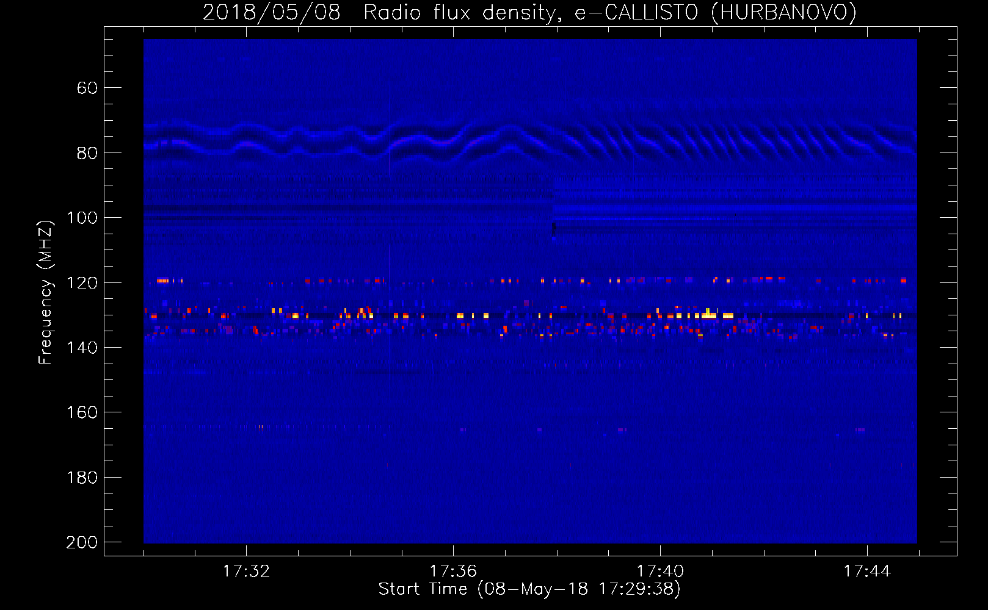Click the bright yellow burst near 17:41 at 130 MHz
The width and height of the screenshot is (988, 610).
[709, 314]
